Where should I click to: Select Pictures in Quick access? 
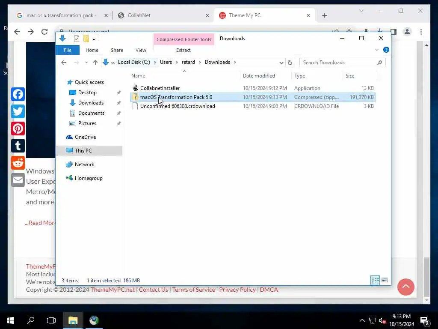click(x=87, y=123)
